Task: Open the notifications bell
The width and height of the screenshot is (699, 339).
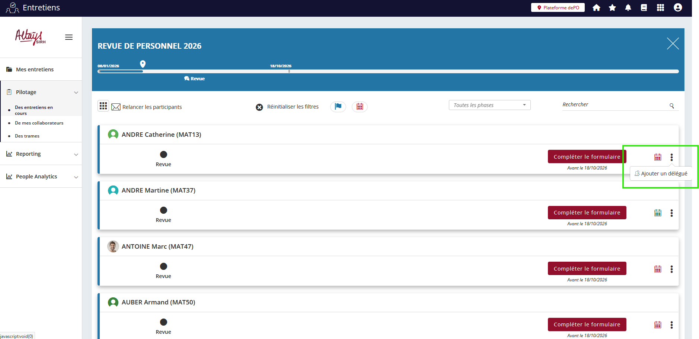Action: click(x=628, y=8)
